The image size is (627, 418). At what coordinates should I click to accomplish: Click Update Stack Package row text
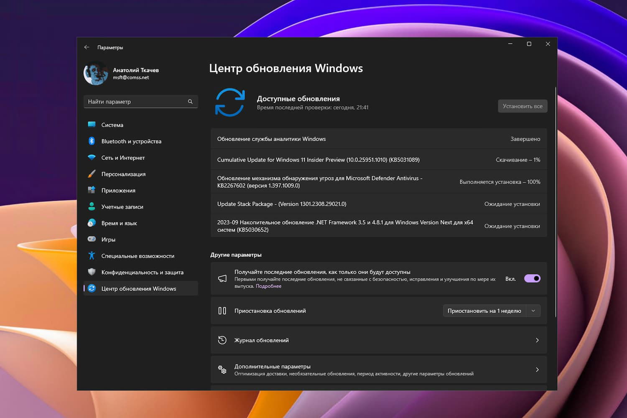pyautogui.click(x=282, y=204)
